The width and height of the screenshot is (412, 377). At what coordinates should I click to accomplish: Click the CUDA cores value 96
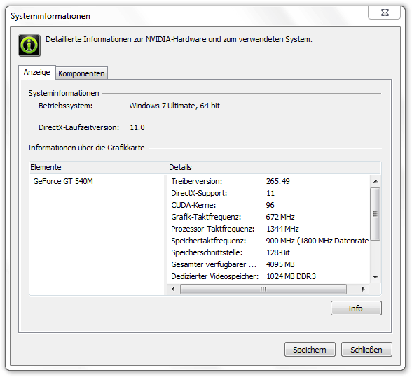tap(270, 205)
